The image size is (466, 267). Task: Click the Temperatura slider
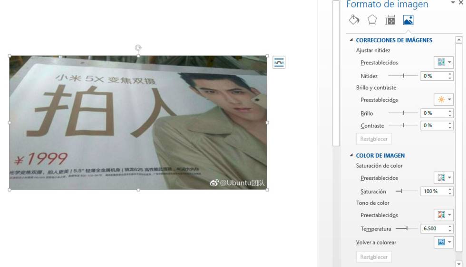pyautogui.click(x=407, y=228)
